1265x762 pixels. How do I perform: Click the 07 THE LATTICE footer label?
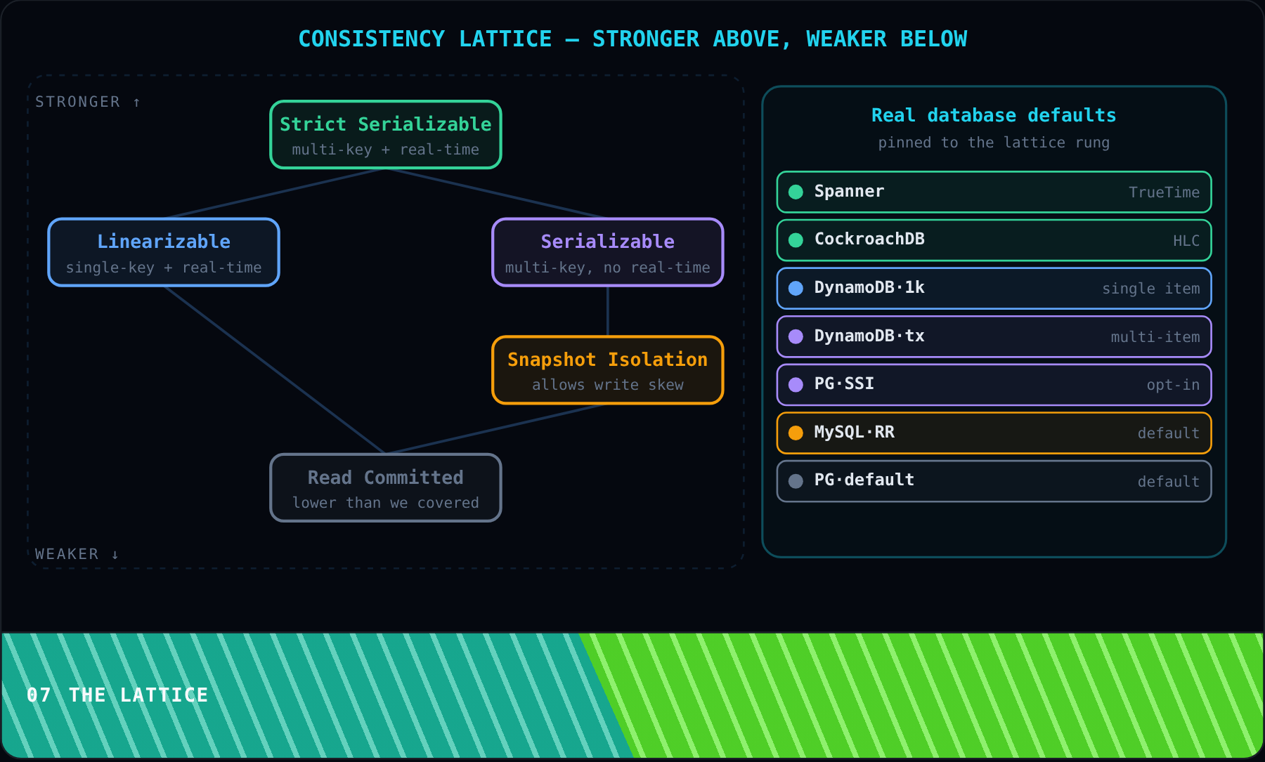point(117,695)
